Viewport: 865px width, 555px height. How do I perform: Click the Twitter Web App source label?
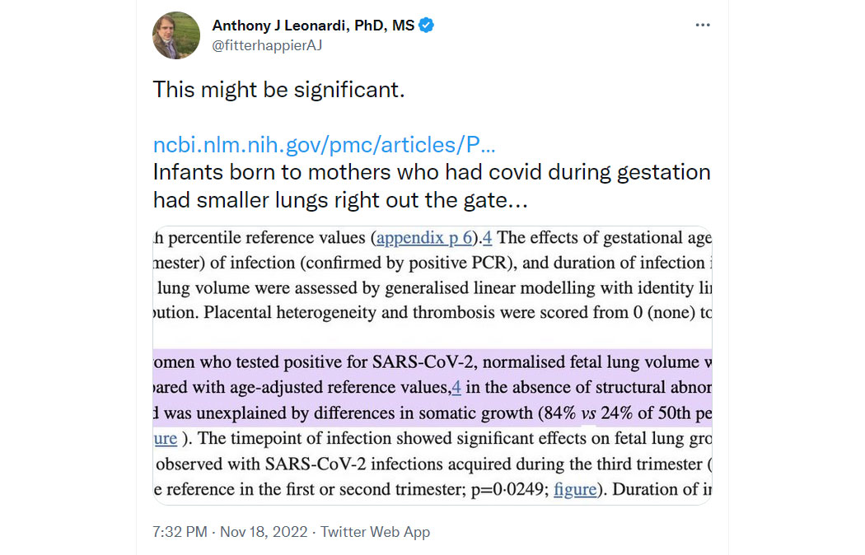[x=375, y=532]
